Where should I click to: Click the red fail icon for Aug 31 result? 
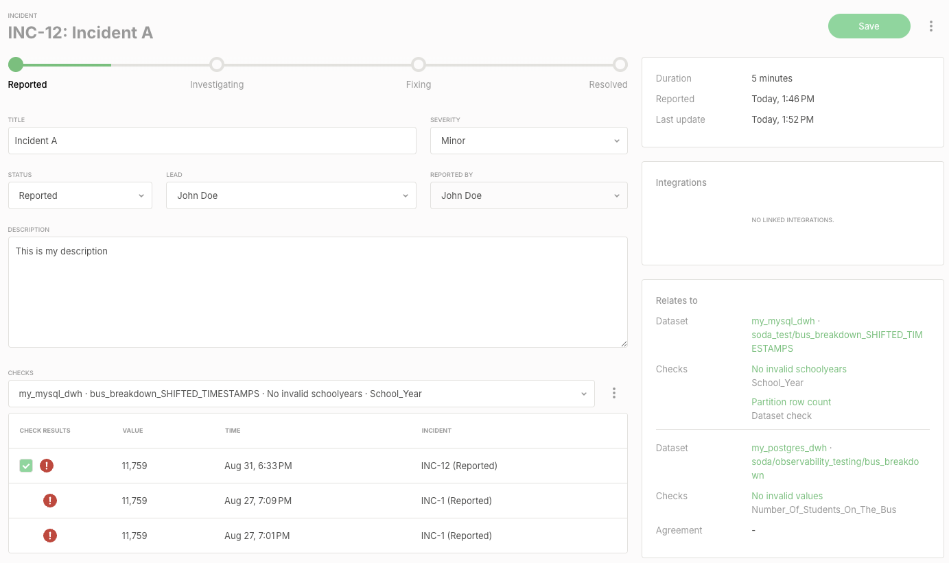47,466
